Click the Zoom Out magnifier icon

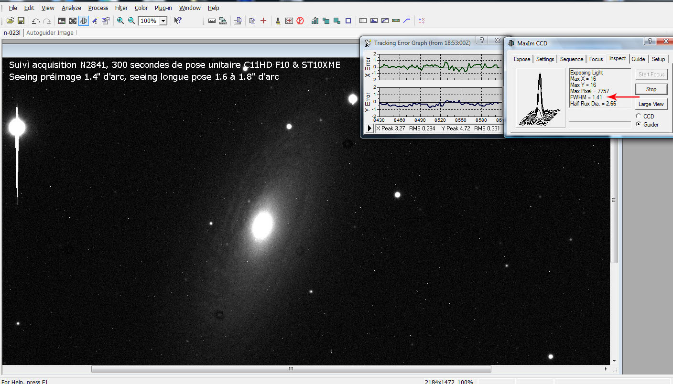click(x=131, y=21)
